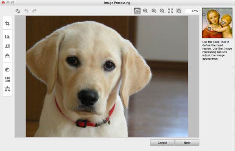235x151 pixels.
Task: Open the levels adjustment bars icon
Action: [7, 79]
